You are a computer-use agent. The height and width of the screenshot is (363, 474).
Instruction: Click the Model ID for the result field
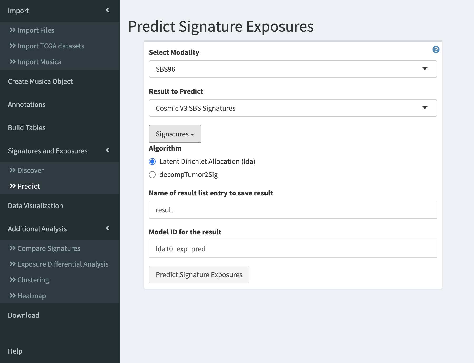point(293,249)
